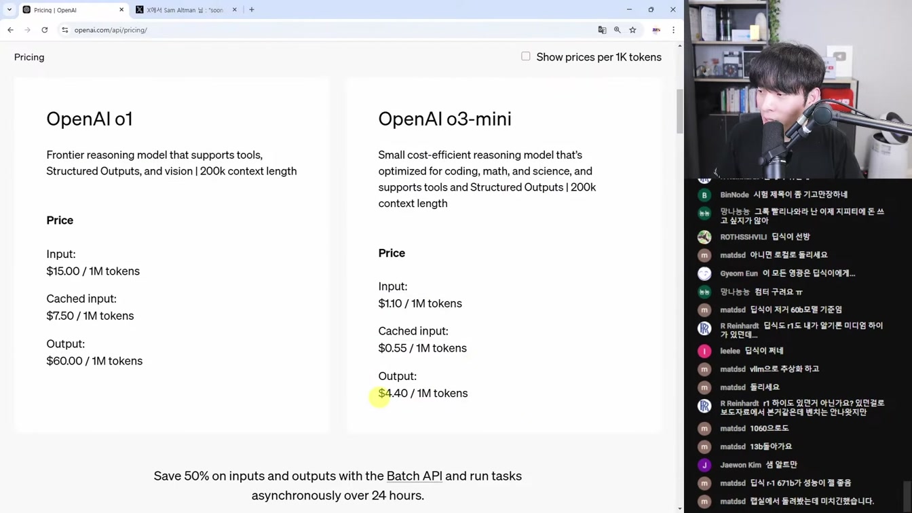Click the Gyeom Eun avatar in chat

coord(704,273)
